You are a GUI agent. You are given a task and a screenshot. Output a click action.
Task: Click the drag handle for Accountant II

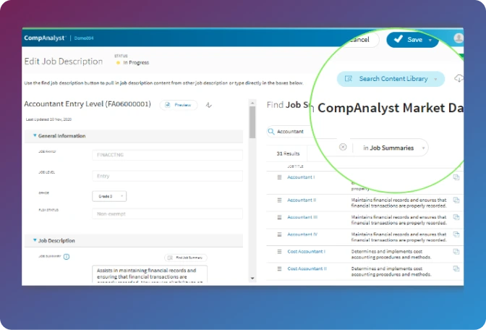(279, 200)
